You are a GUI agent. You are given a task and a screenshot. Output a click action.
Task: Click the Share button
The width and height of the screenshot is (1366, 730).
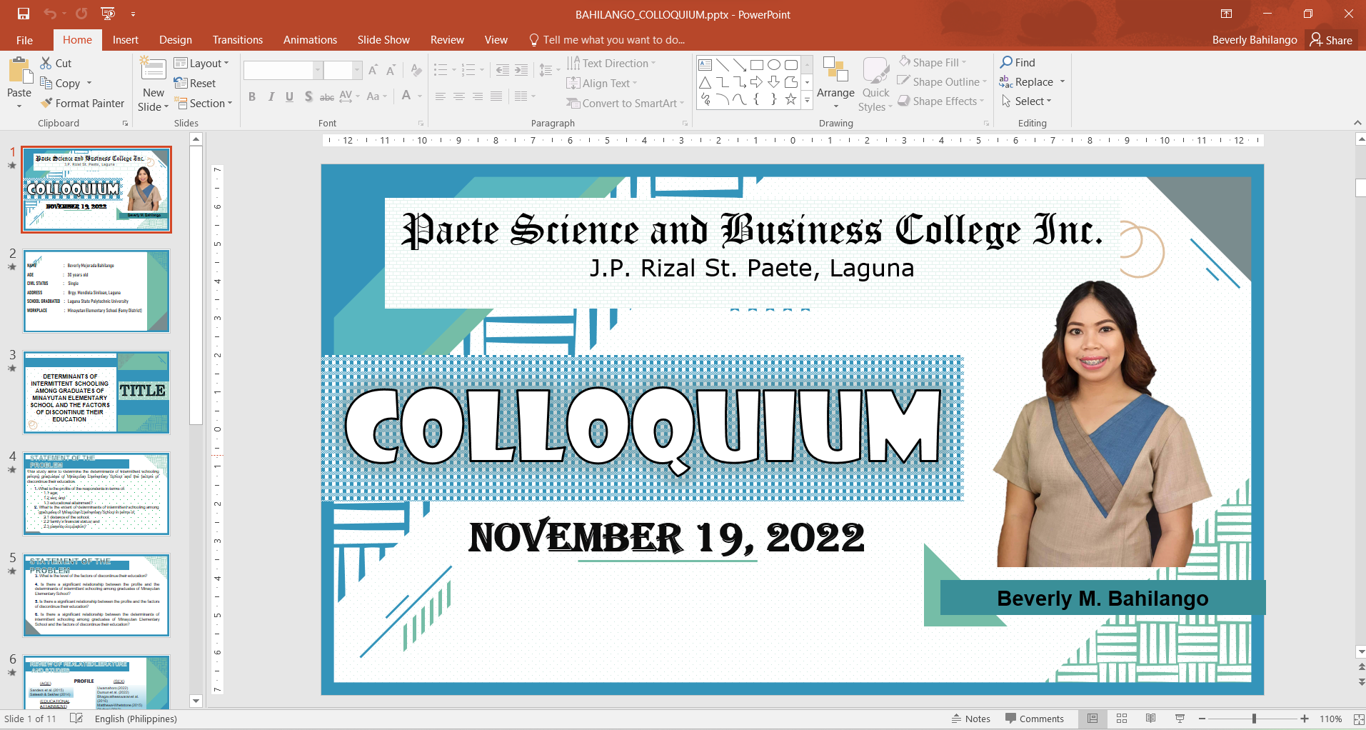(1331, 40)
